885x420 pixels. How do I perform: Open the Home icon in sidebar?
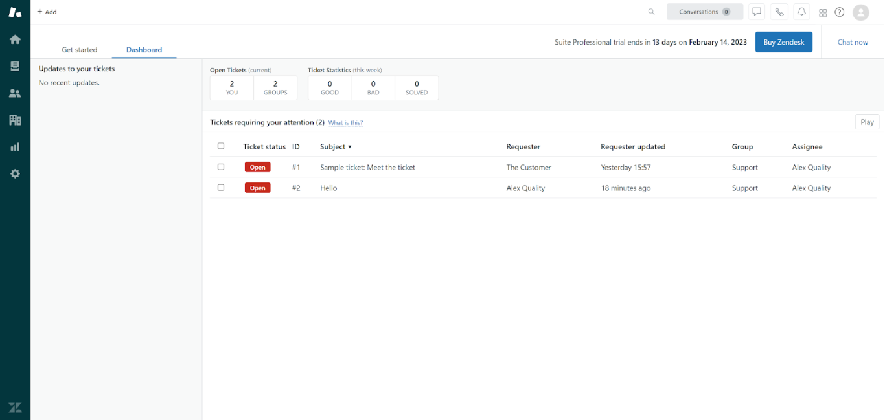click(x=15, y=39)
